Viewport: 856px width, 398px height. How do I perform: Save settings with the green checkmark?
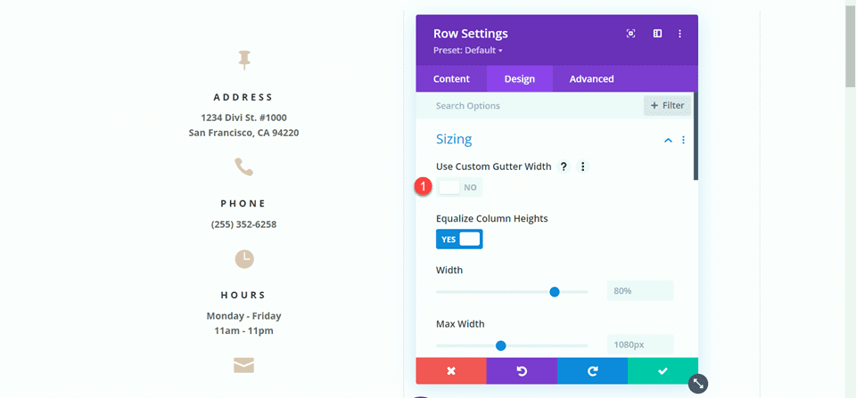[663, 370]
